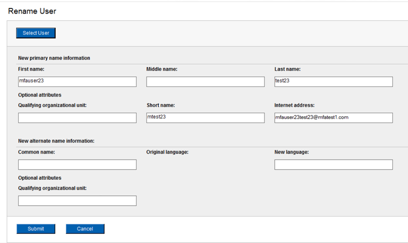408x243 pixels.
Task: Focus the First name field containing mfauser23
Action: (x=77, y=82)
